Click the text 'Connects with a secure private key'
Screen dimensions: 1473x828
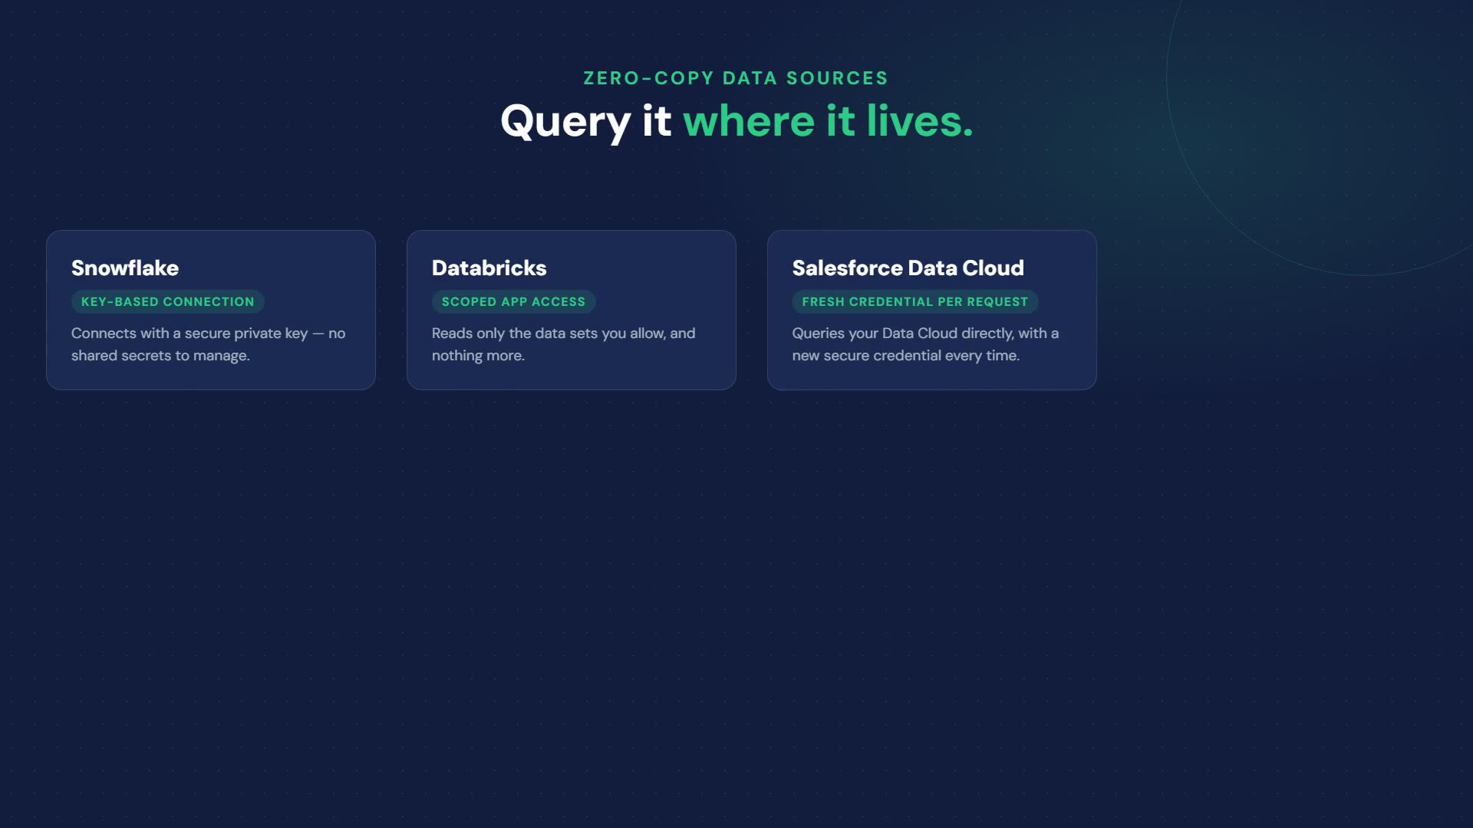point(189,333)
